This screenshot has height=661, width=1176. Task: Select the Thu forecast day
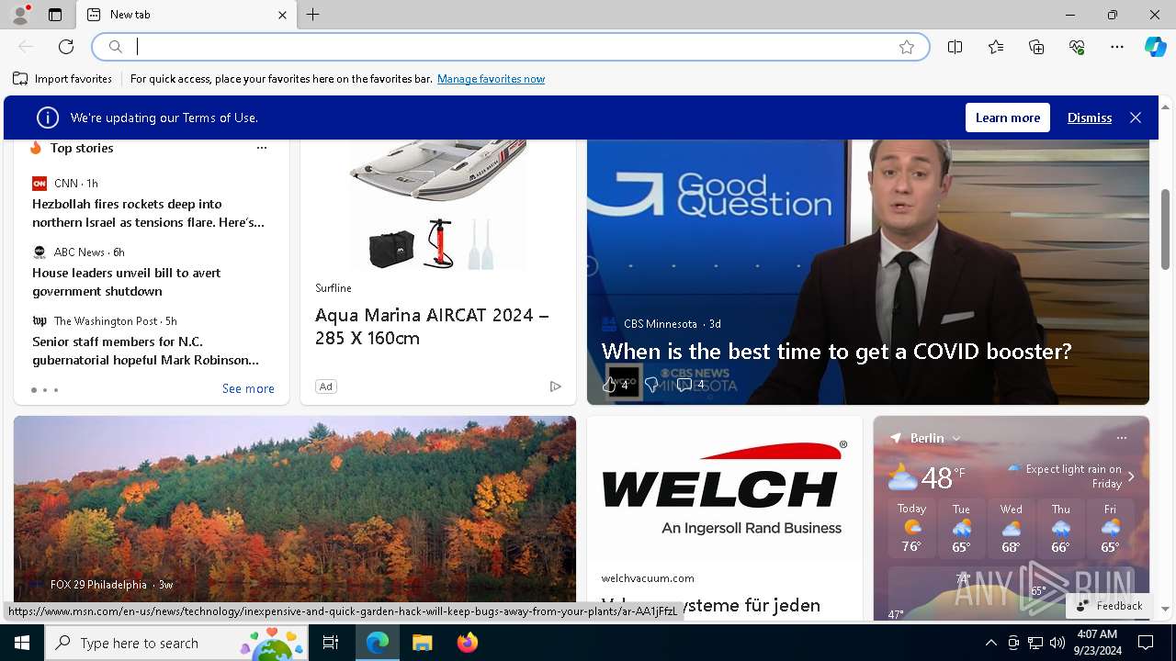(1060, 528)
